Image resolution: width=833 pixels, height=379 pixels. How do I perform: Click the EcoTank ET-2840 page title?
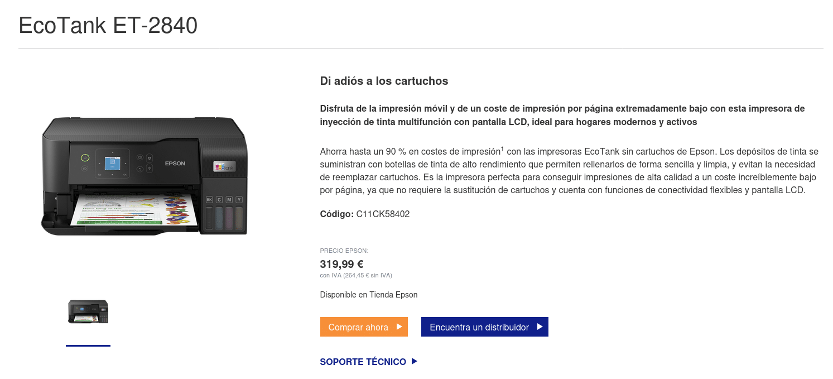click(108, 26)
